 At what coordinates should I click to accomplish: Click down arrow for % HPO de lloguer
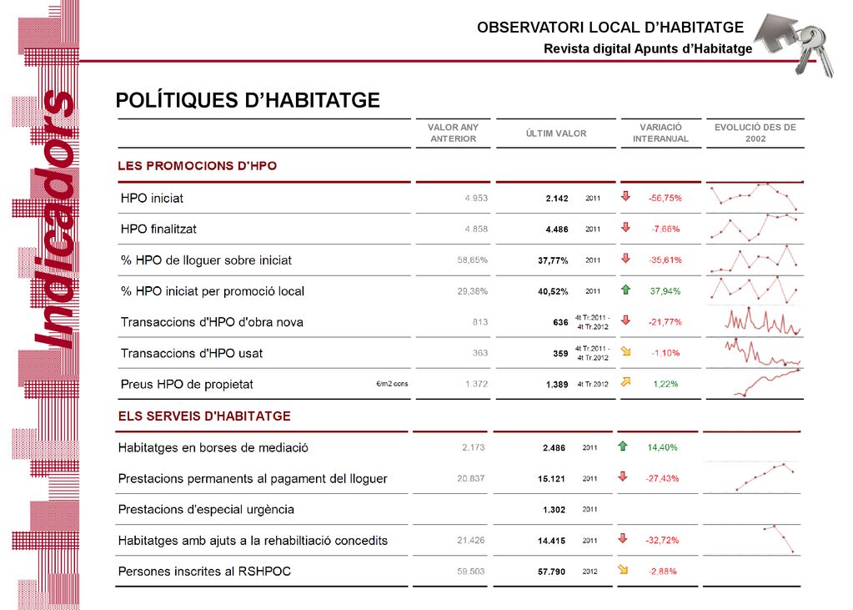coord(625,258)
